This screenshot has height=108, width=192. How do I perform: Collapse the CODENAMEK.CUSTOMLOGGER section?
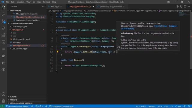27,23
